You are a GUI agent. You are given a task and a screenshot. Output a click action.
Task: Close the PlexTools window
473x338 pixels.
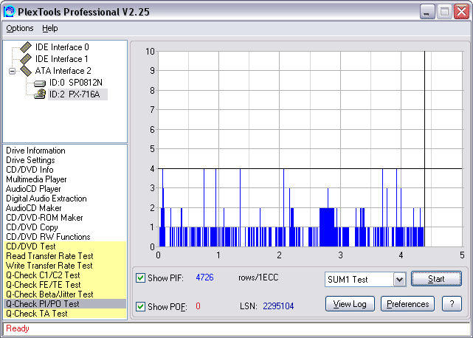click(x=462, y=12)
